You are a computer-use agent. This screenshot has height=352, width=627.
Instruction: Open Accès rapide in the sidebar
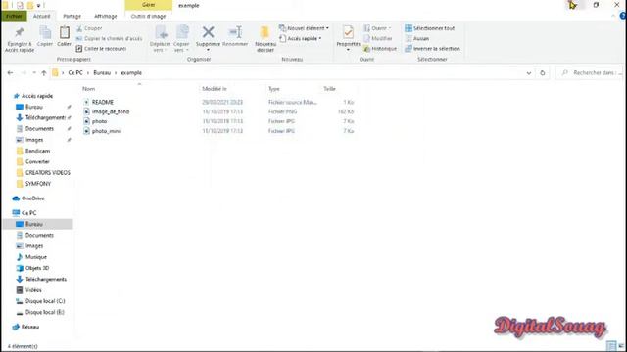pos(37,96)
